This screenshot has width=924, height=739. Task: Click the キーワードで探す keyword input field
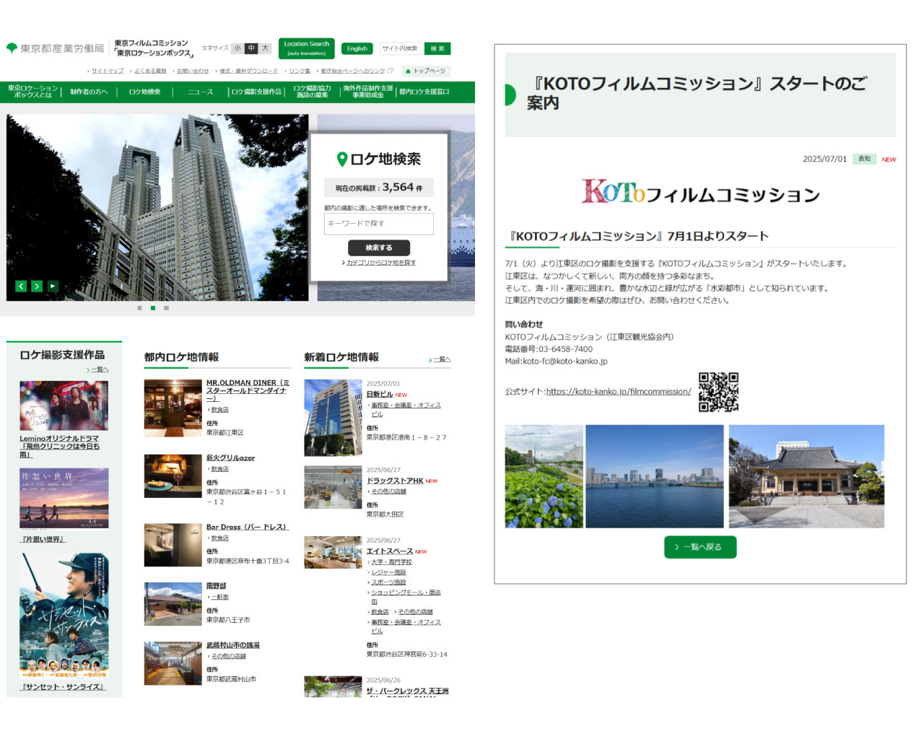point(378,224)
